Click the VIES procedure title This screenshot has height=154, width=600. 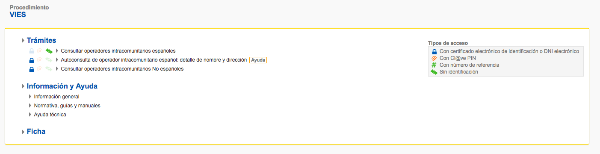point(18,15)
